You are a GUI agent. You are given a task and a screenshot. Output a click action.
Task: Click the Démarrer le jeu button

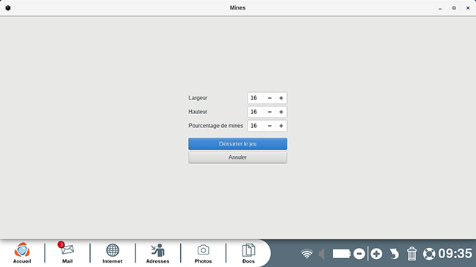click(238, 144)
